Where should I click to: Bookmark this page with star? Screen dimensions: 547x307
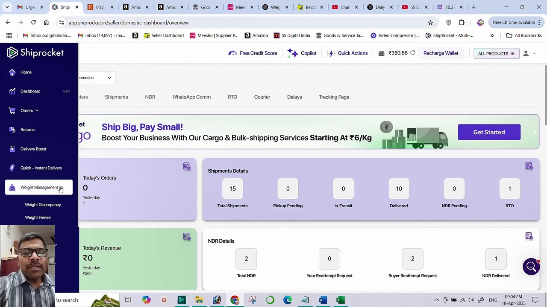430,23
